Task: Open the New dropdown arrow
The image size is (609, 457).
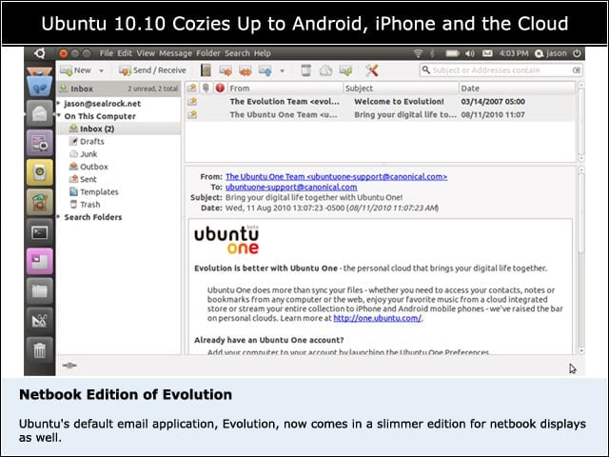Action: pos(102,70)
